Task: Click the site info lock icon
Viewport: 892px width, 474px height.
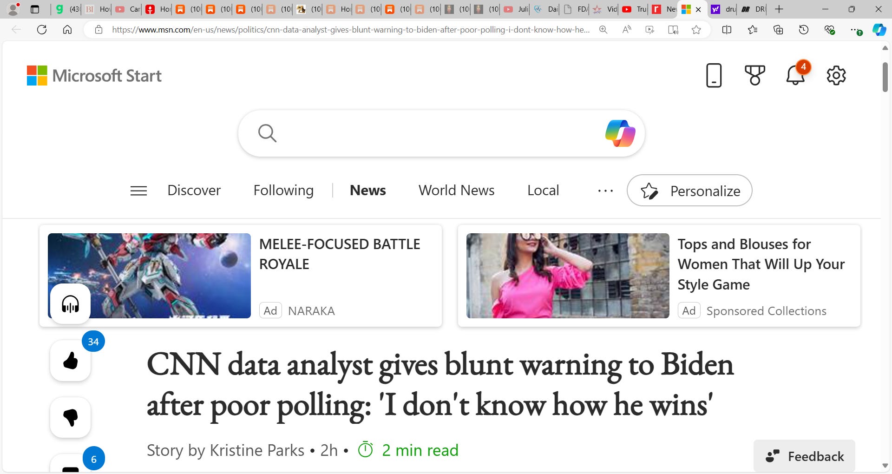Action: coord(98,30)
